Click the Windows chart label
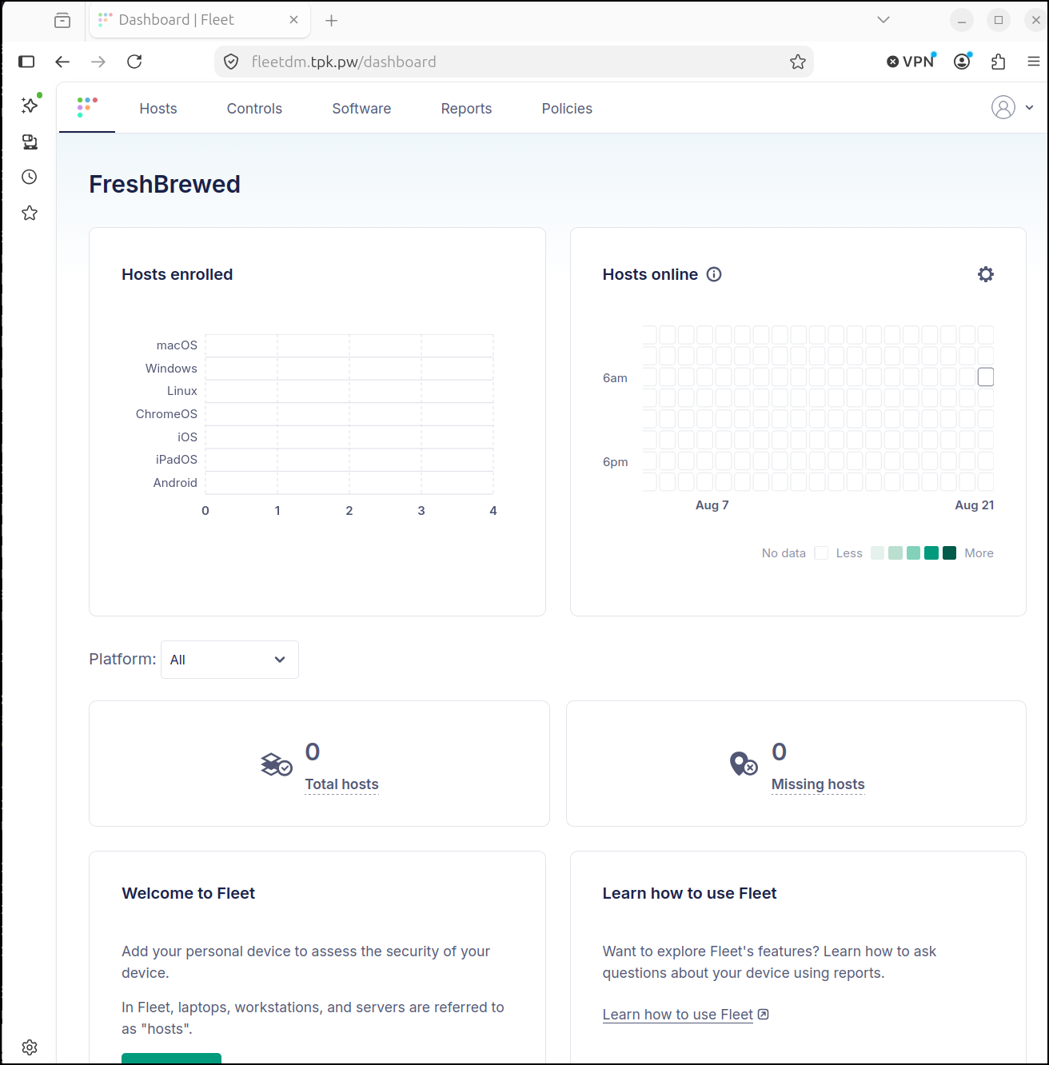Screen dimensions: 1049x1065 pyautogui.click(x=171, y=369)
